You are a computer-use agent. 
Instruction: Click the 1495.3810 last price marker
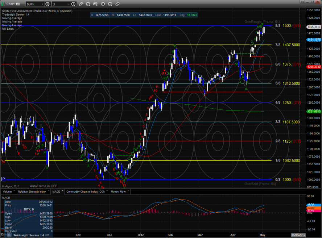314,27
